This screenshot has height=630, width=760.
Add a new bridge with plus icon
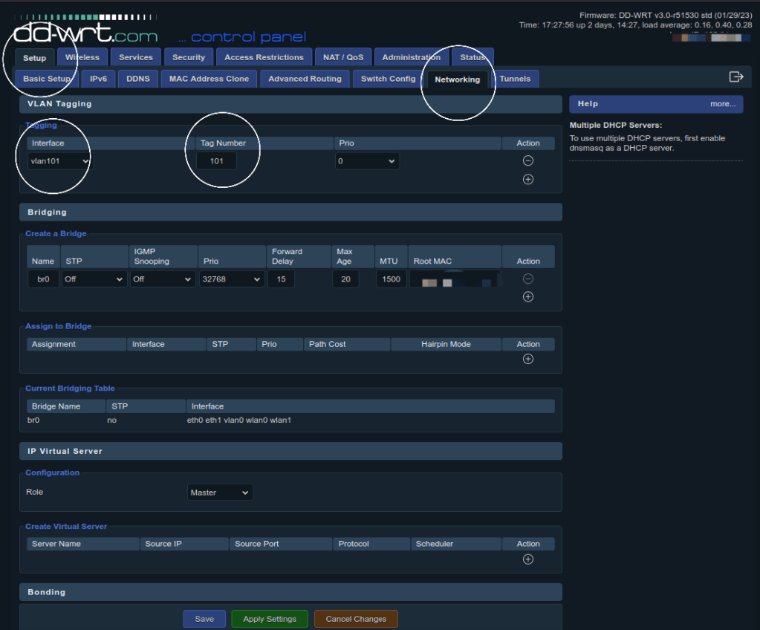pyautogui.click(x=528, y=297)
